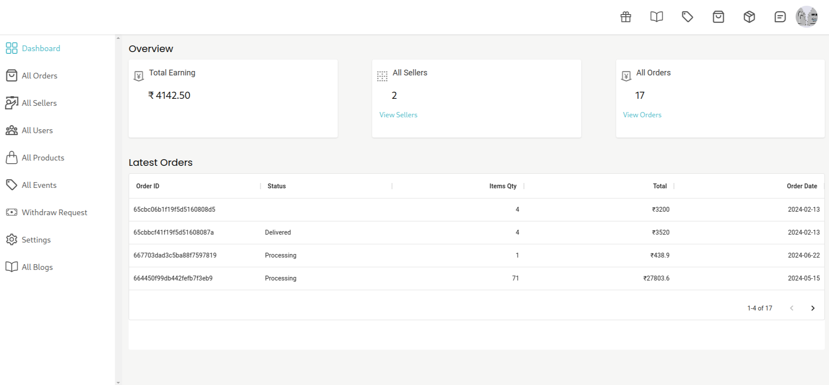This screenshot has height=385, width=829.
Task: Sort by the Status column header
Action: coord(277,186)
